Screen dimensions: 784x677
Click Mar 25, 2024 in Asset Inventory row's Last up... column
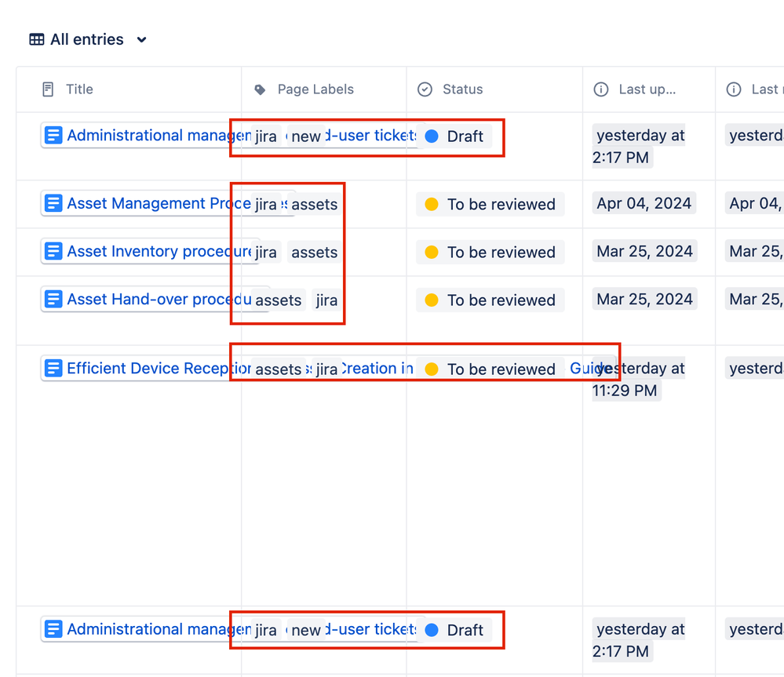(644, 251)
